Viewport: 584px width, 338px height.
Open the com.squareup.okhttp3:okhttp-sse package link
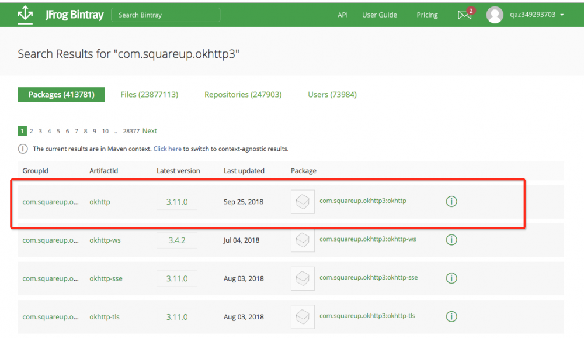(369, 277)
